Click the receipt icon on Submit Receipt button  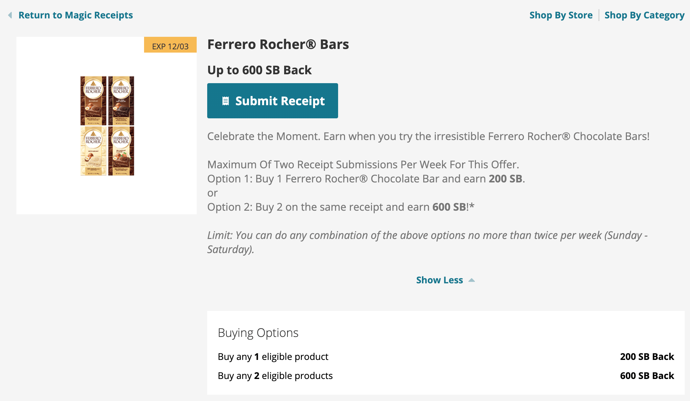point(226,101)
